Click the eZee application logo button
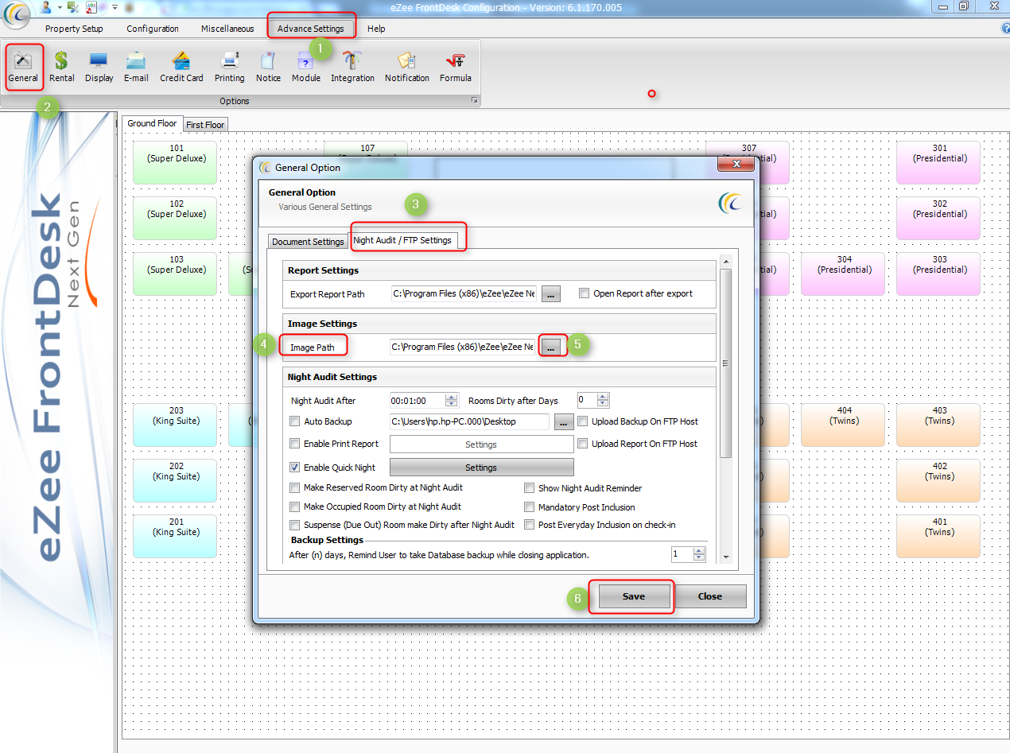Screen dimensions: 1010x753 (16, 14)
